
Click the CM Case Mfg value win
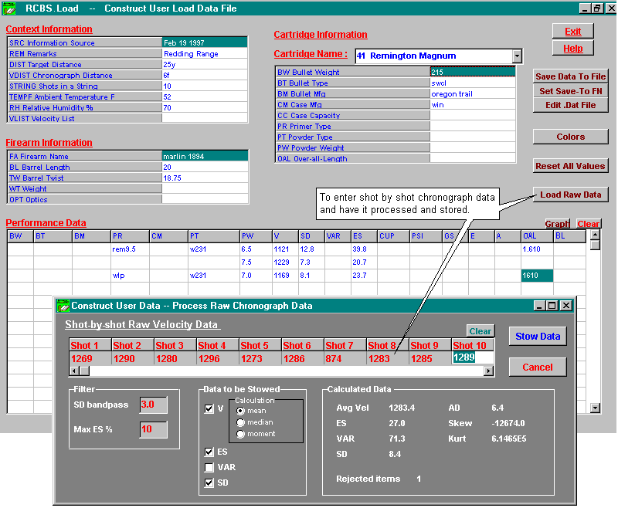point(472,105)
